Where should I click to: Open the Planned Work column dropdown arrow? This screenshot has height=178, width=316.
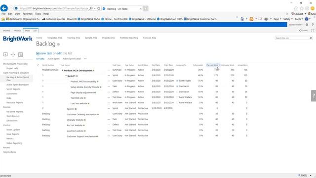219,65
